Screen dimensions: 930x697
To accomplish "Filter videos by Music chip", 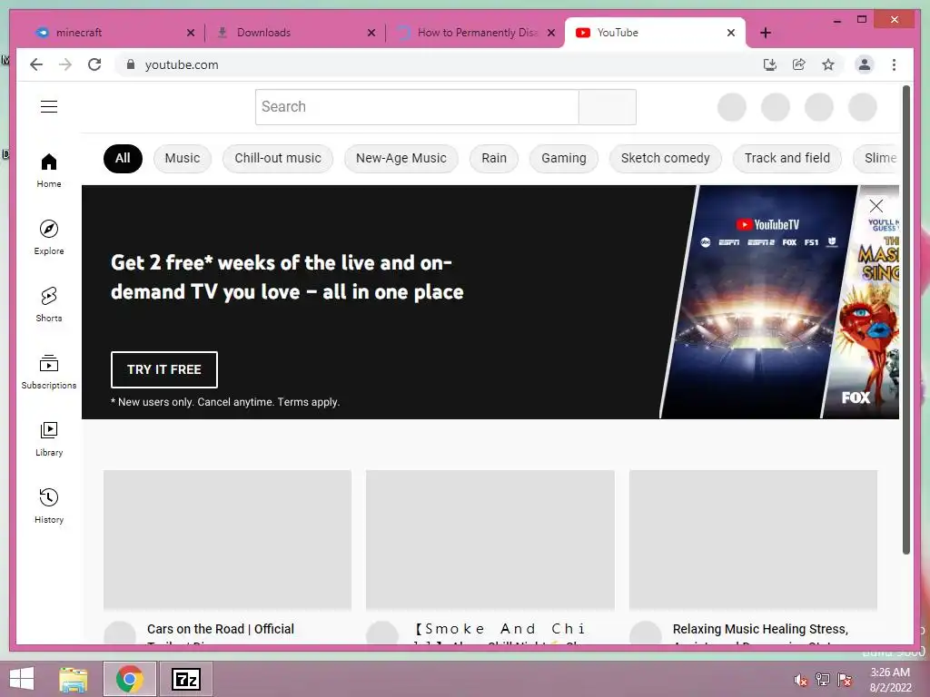I will coord(182,158).
